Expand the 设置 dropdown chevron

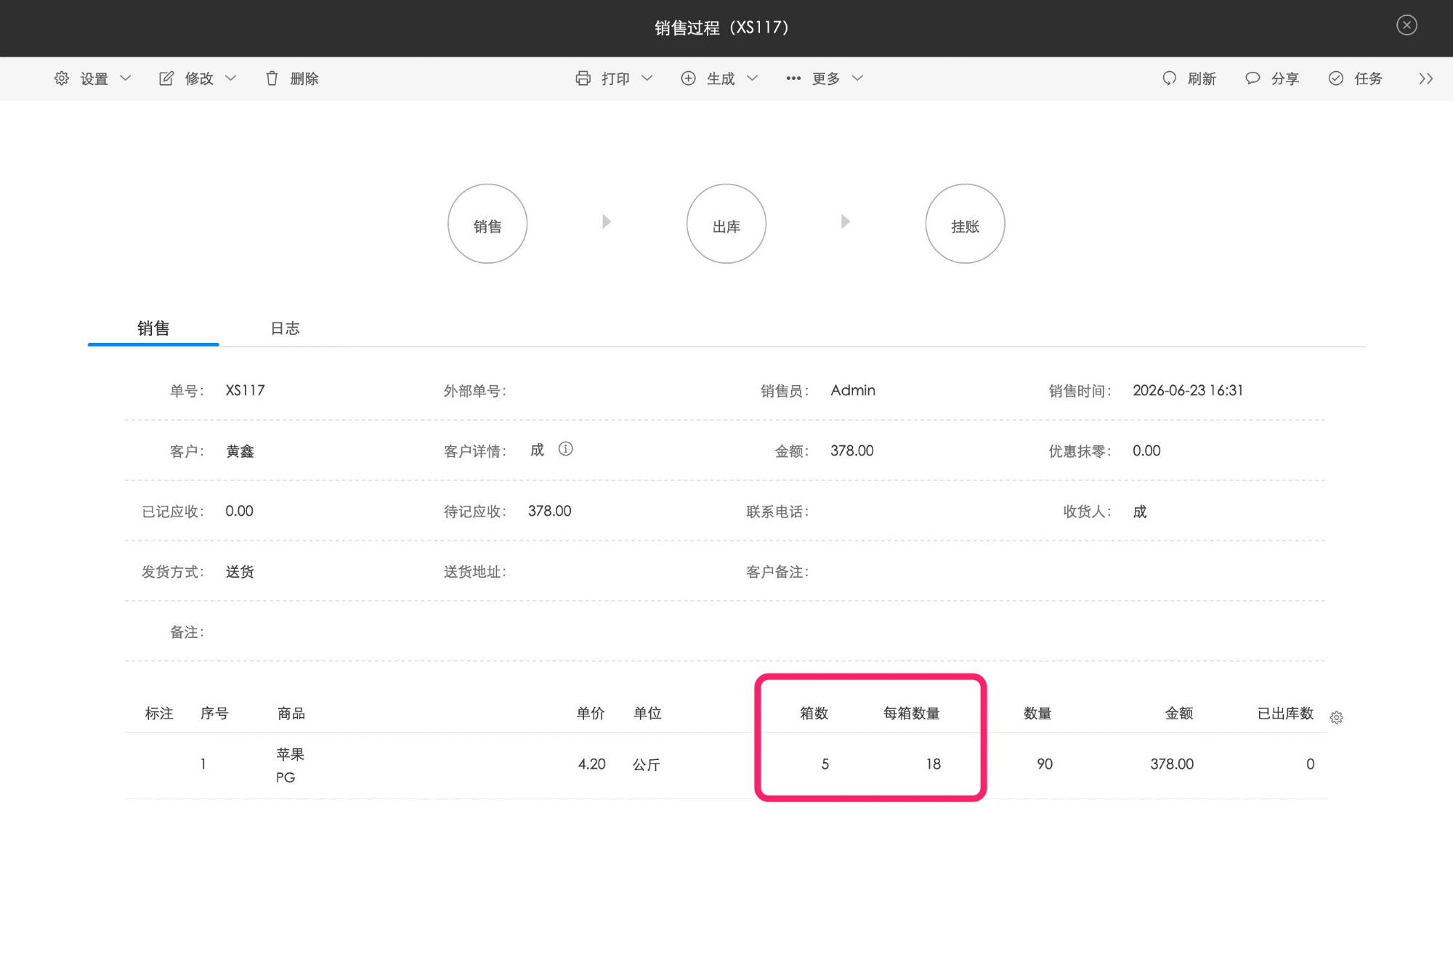pyautogui.click(x=125, y=78)
